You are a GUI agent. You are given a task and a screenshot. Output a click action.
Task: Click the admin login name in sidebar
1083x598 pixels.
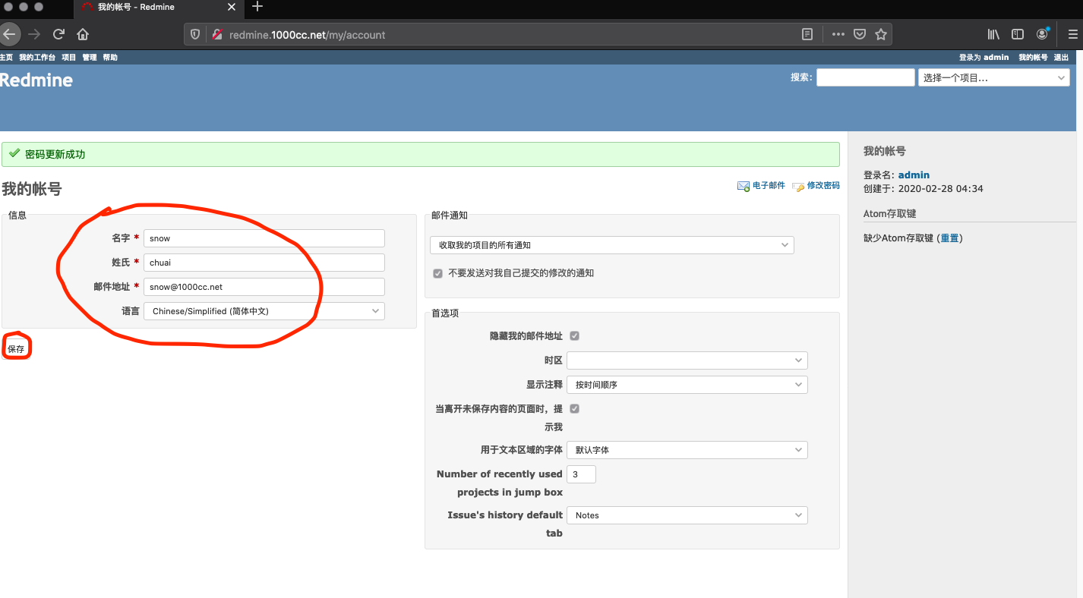914,175
